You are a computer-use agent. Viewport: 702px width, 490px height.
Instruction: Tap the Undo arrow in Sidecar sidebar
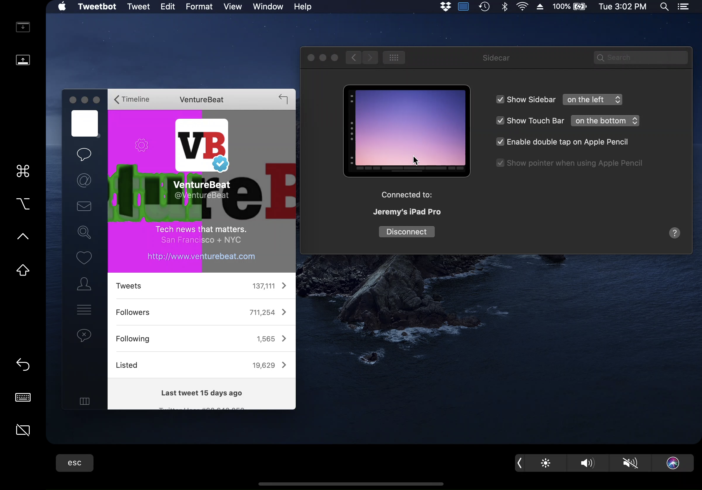(23, 364)
